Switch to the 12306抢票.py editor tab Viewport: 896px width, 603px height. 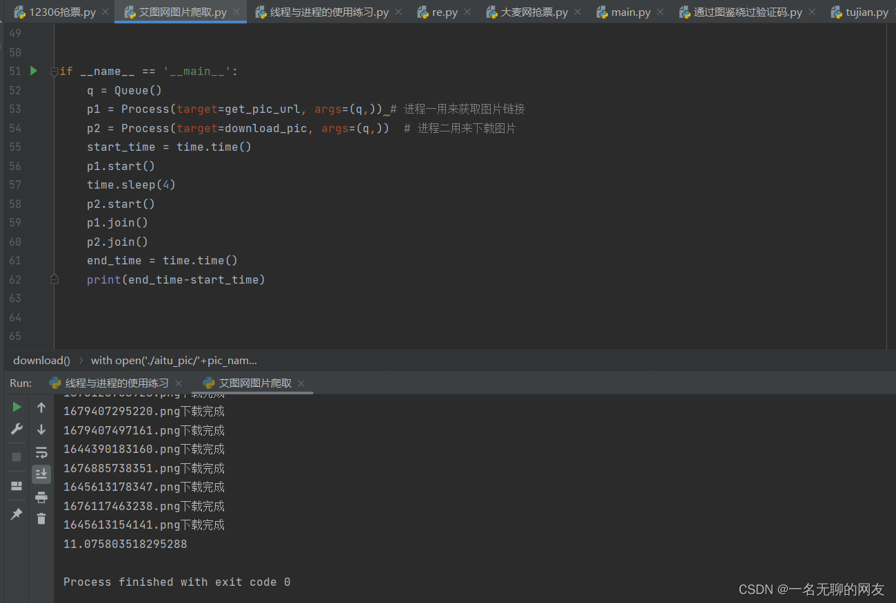pos(56,12)
